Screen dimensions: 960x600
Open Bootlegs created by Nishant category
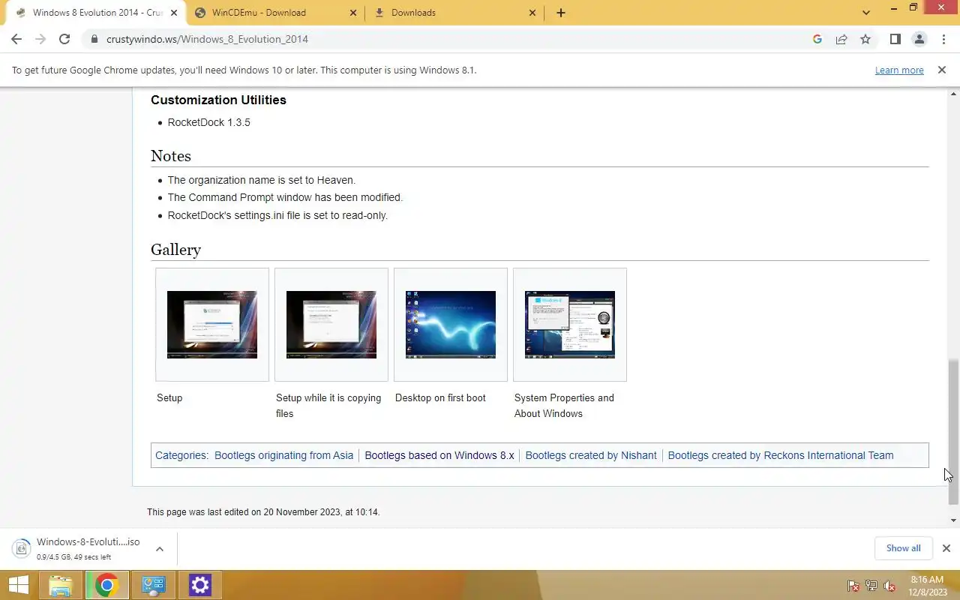tap(591, 455)
